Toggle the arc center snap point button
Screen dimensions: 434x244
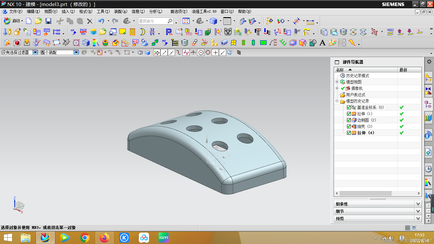[x=201, y=53]
